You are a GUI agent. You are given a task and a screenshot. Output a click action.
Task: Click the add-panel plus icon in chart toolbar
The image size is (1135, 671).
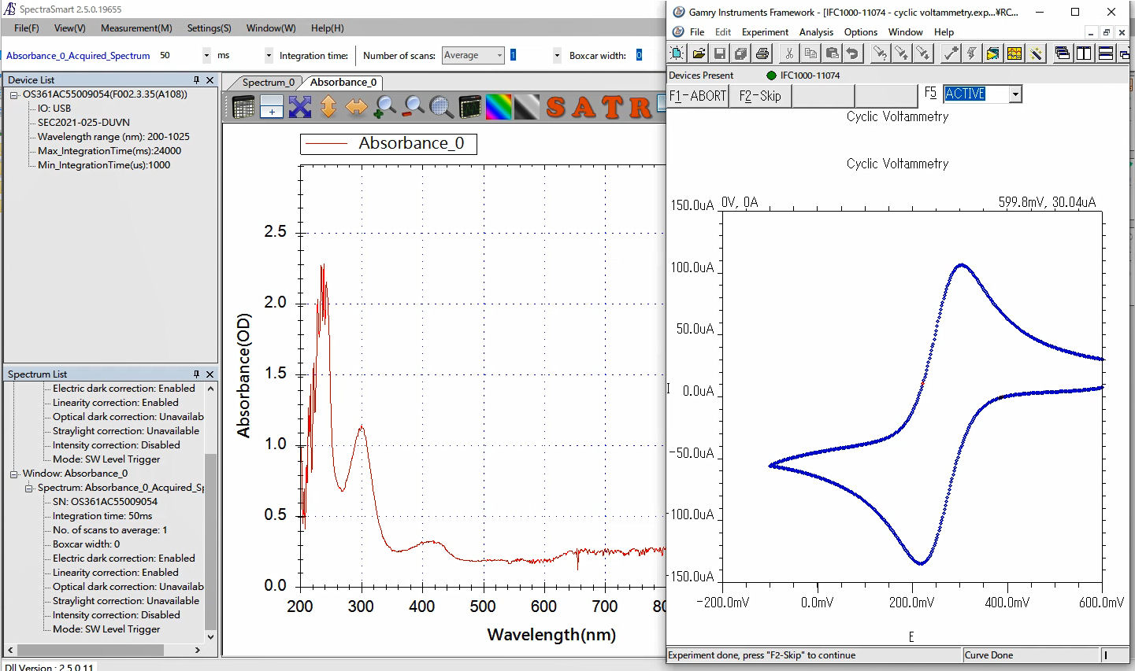(x=272, y=107)
